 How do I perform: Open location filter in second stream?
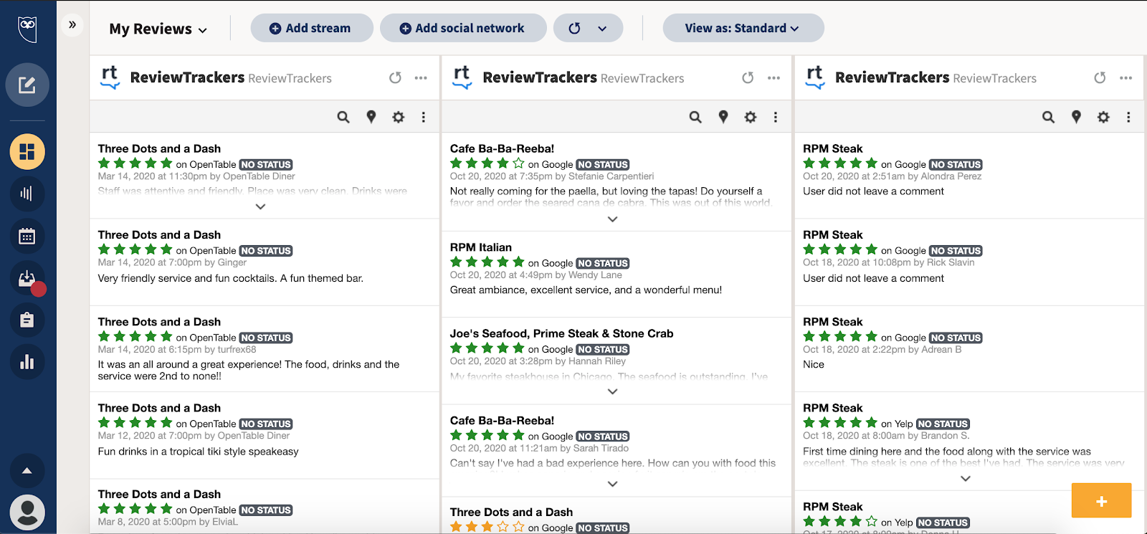pyautogui.click(x=723, y=117)
